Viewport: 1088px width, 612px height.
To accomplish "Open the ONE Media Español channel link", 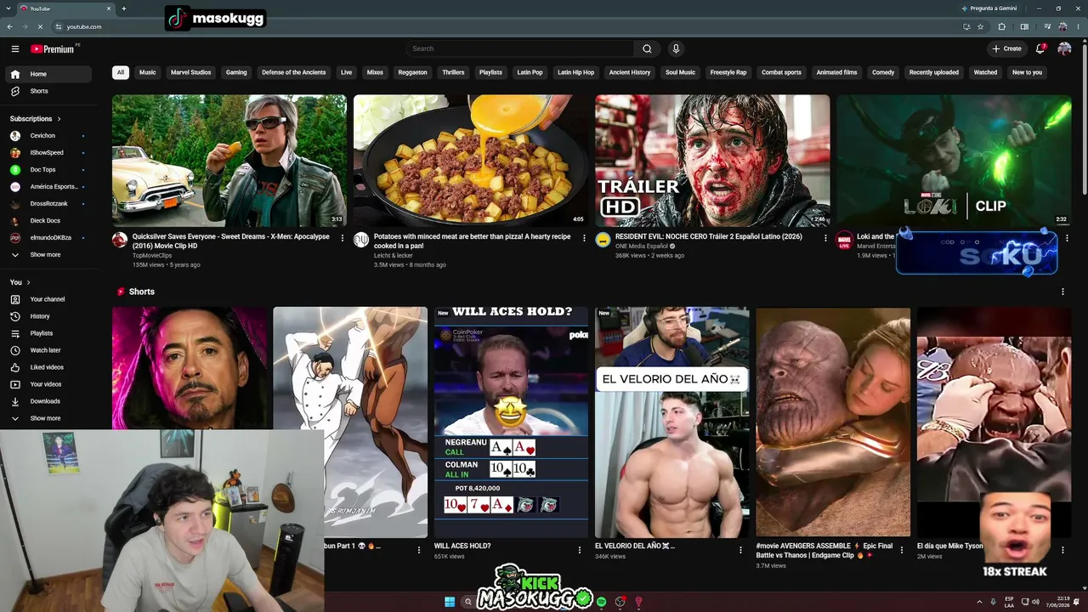I will click(641, 246).
